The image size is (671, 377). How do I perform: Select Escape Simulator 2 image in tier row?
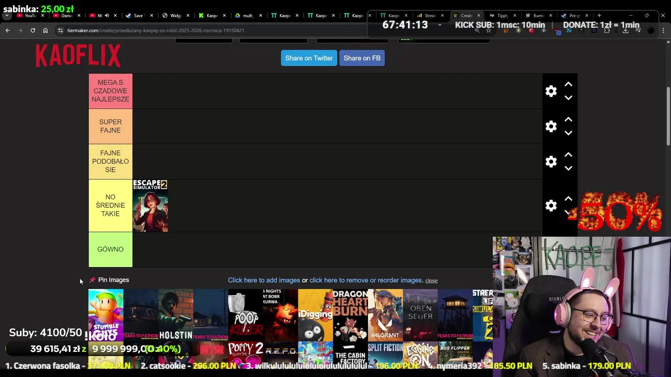point(150,205)
